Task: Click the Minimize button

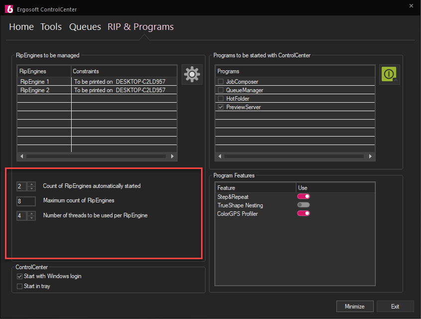Action: tap(354, 306)
